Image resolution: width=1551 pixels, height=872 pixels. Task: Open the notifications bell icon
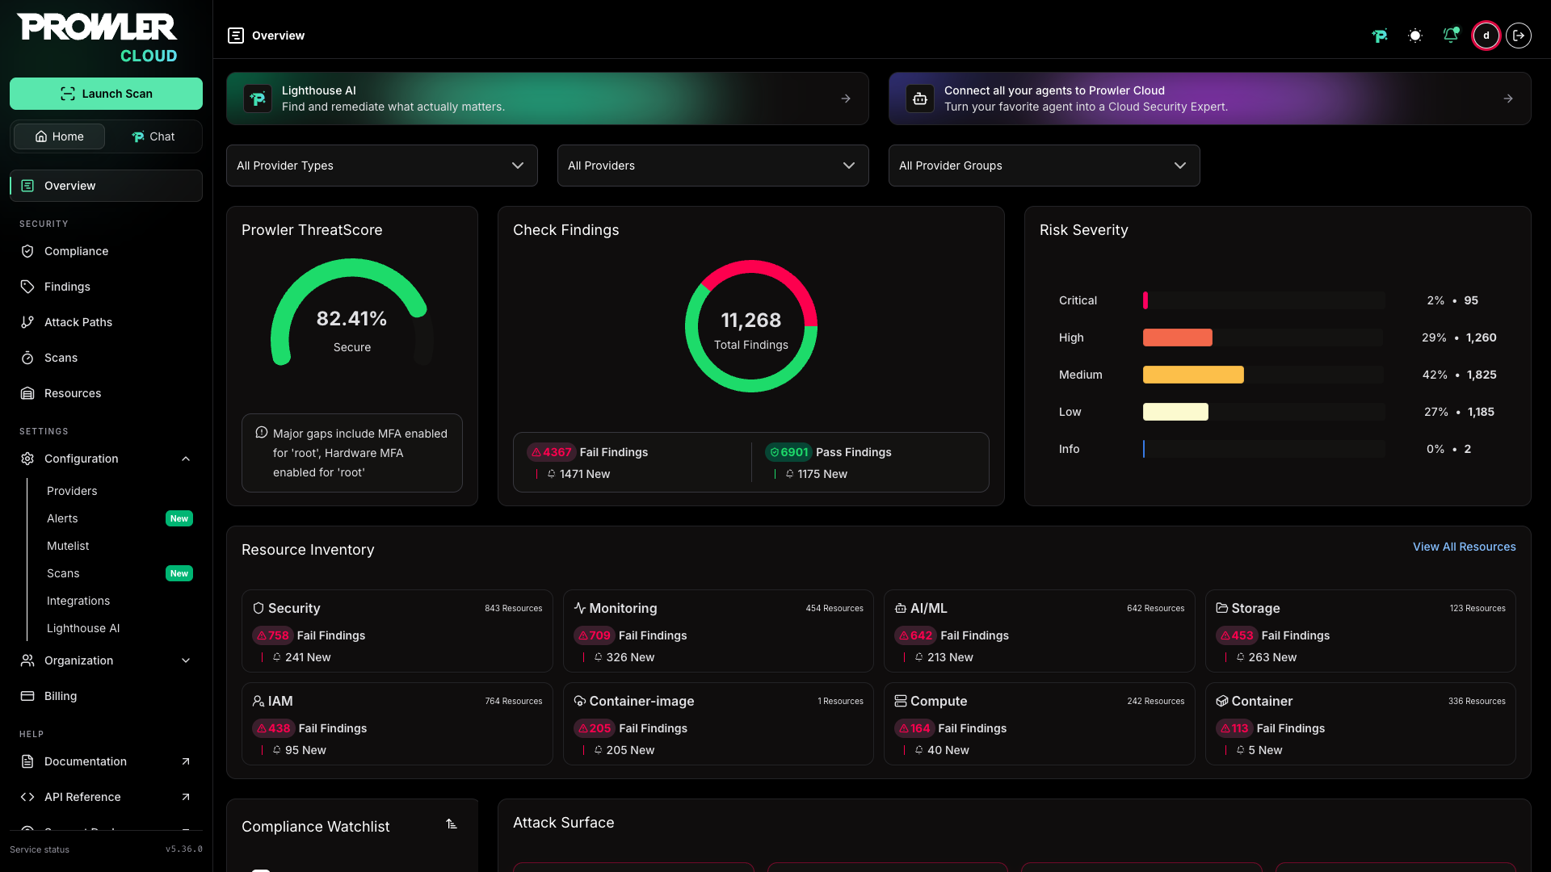1451,35
